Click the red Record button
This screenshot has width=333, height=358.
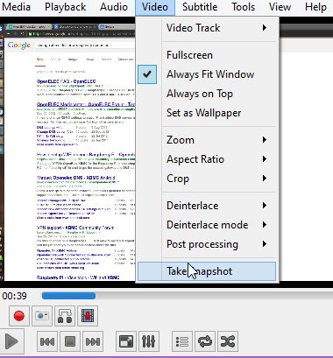tap(19, 316)
